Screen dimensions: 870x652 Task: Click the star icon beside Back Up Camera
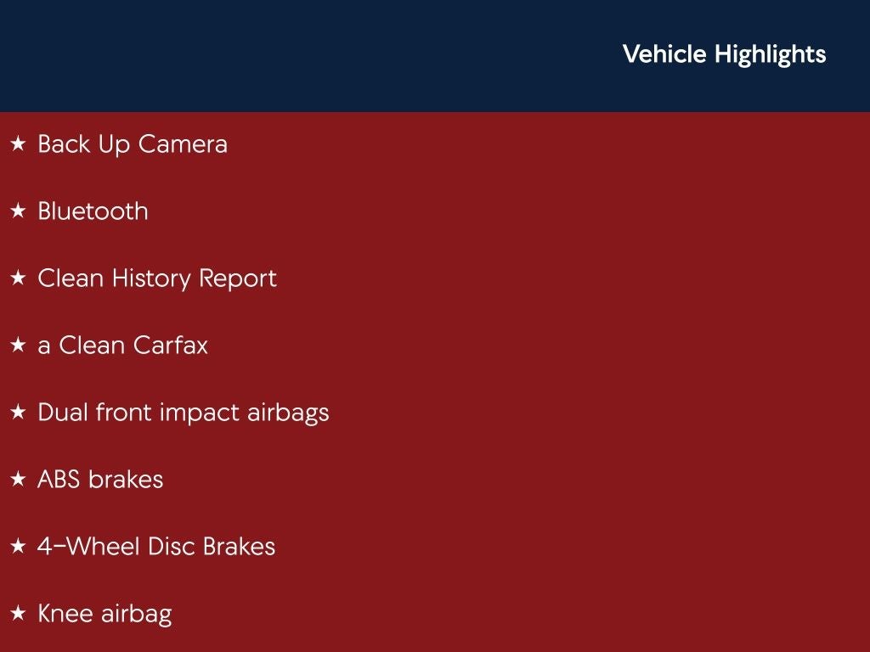click(x=18, y=144)
